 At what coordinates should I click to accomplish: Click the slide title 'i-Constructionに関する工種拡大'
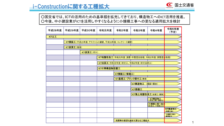click(71, 7)
